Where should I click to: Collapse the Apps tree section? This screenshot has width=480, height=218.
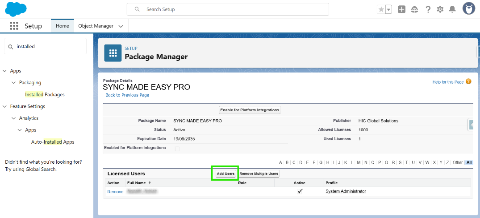click(x=5, y=71)
